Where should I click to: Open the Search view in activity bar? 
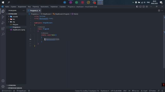3,34
